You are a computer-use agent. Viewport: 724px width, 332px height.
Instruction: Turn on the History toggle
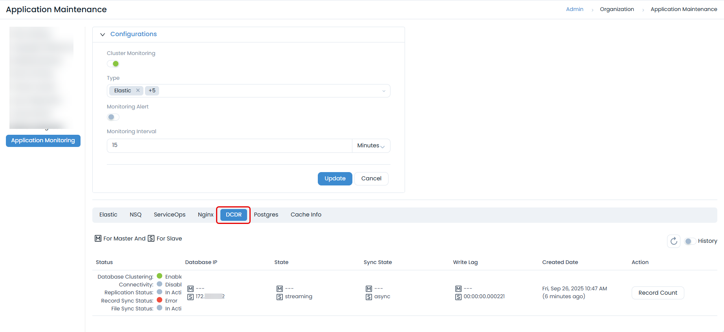tap(690, 241)
